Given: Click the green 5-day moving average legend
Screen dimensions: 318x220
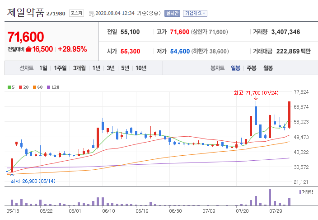Looking at the screenshot, I should [x=11, y=87].
